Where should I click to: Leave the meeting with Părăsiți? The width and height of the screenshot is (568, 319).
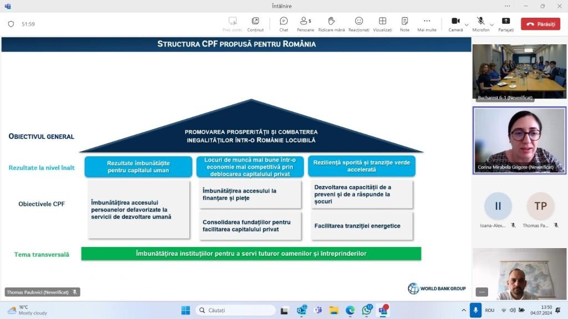(x=540, y=24)
